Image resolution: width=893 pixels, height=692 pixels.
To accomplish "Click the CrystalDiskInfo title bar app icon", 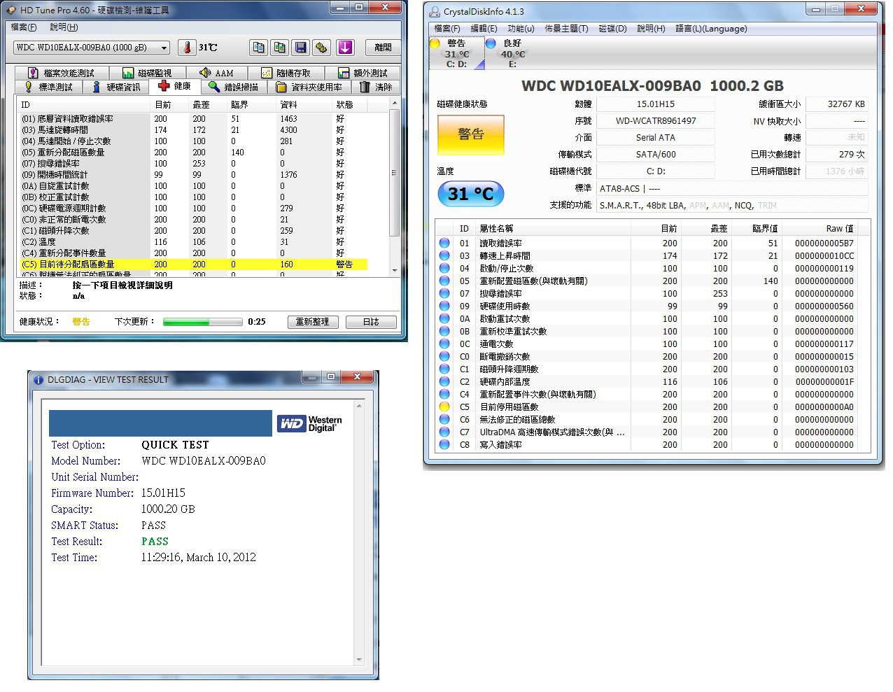I will (x=435, y=11).
